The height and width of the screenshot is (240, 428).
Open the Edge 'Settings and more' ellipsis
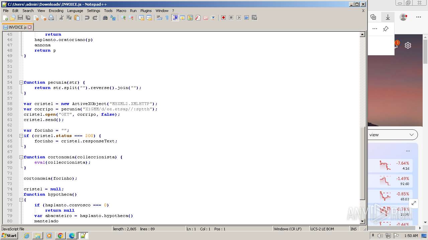click(419, 17)
